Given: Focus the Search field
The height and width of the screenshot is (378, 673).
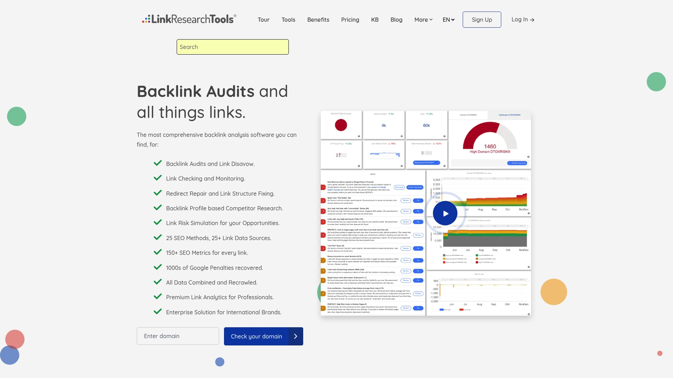Looking at the screenshot, I should pos(233,47).
